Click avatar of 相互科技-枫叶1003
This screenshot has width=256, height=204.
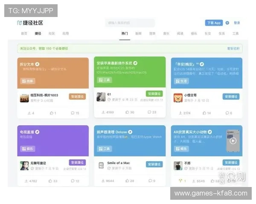click(x=24, y=98)
